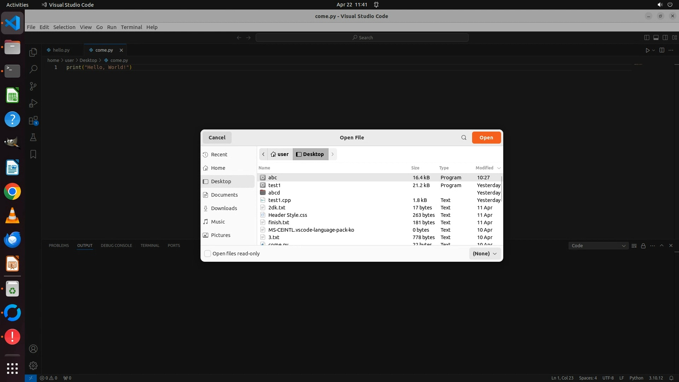Image resolution: width=679 pixels, height=382 pixels.
Task: Click the Run Python File play icon
Action: [647, 50]
